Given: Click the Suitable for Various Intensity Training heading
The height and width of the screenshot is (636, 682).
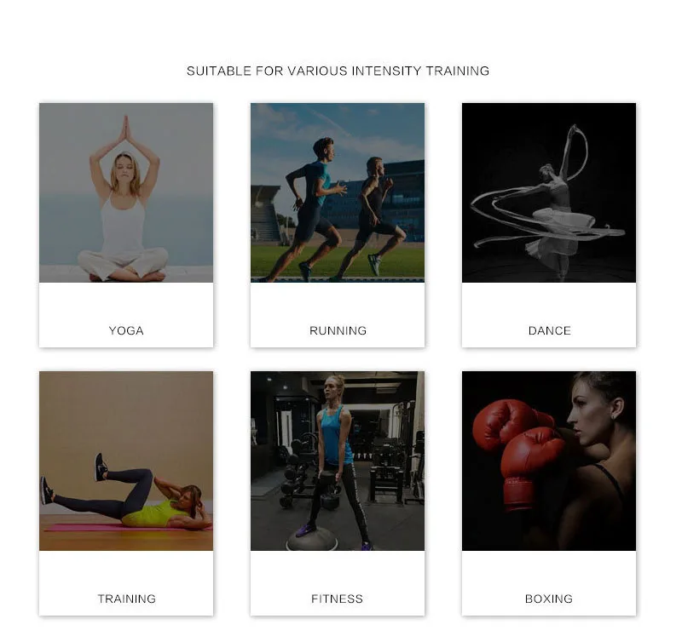Looking at the screenshot, I should click(338, 71).
